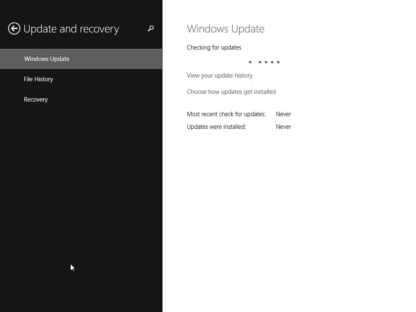Viewport: 416px width, 312px height.
Task: Click 'Updates were installed:' label
Action: pos(216,127)
